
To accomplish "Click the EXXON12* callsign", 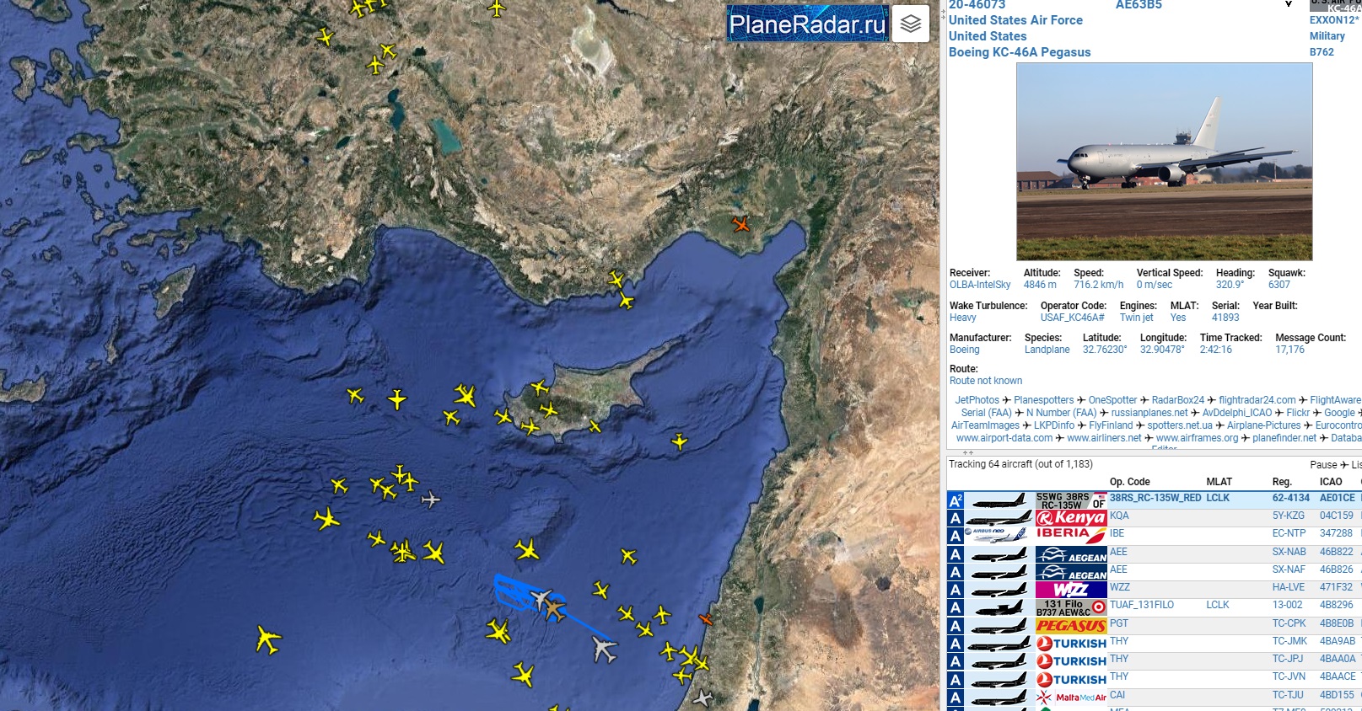I will [x=1333, y=20].
